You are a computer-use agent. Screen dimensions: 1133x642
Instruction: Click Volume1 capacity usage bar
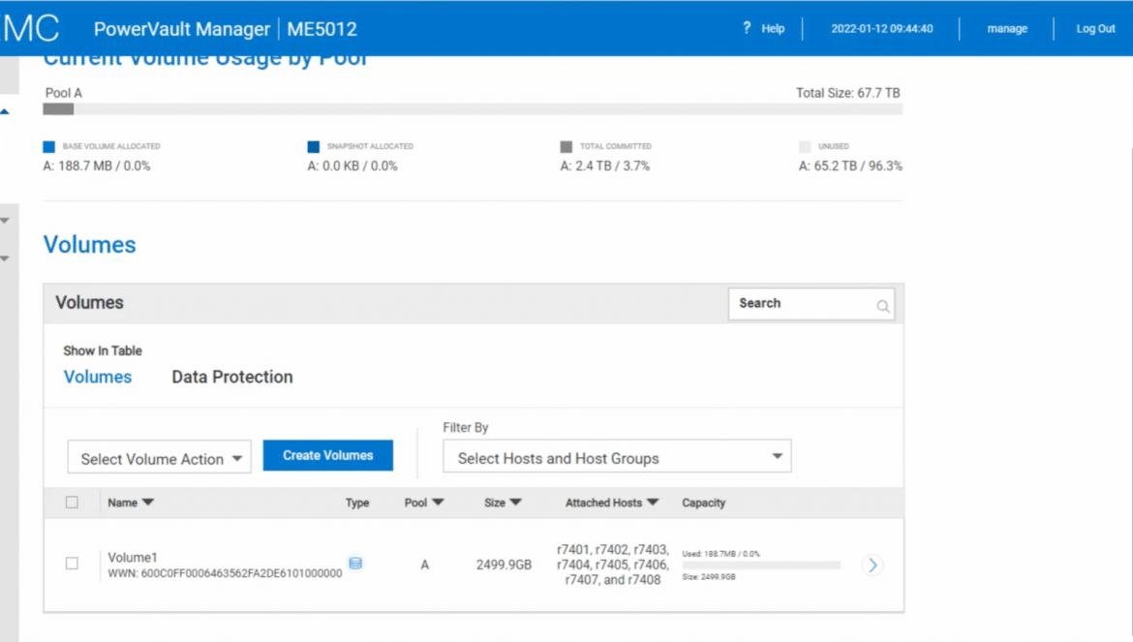(761, 566)
